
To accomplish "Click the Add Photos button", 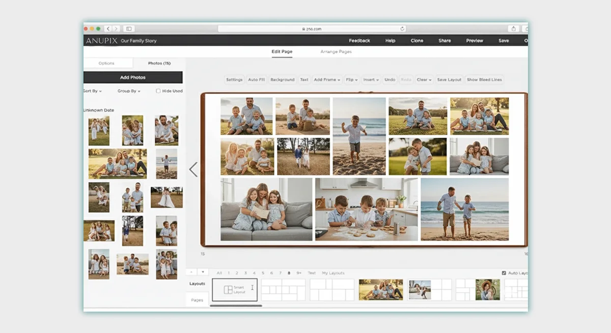I will point(133,77).
